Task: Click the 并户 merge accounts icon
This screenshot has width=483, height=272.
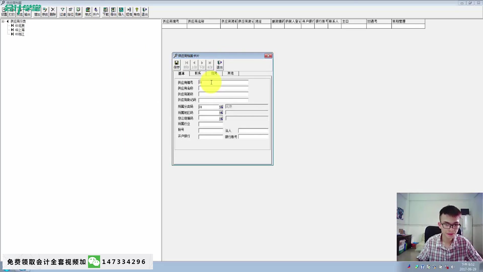Action: tap(96, 12)
